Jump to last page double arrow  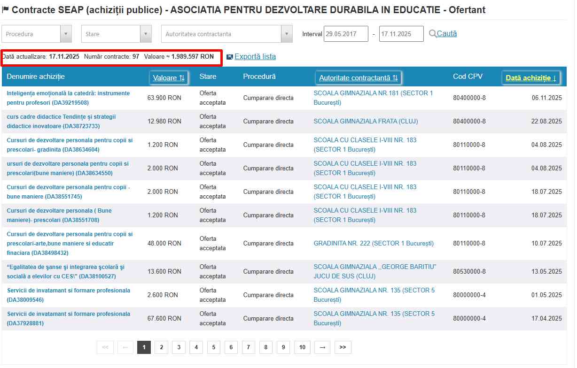[343, 347]
